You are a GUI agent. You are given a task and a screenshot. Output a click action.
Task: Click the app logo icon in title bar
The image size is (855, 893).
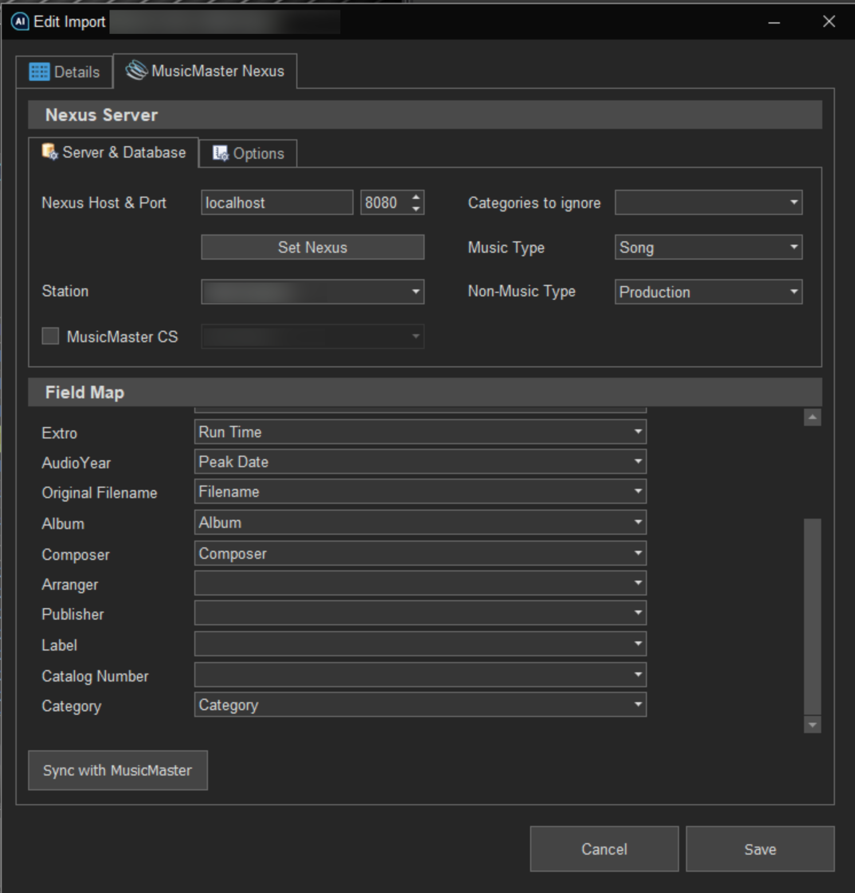(20, 22)
